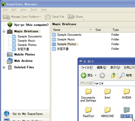135x121 pixels.
Task: Collapse the Magic Briefcase tree node
Action: pos(4,31)
